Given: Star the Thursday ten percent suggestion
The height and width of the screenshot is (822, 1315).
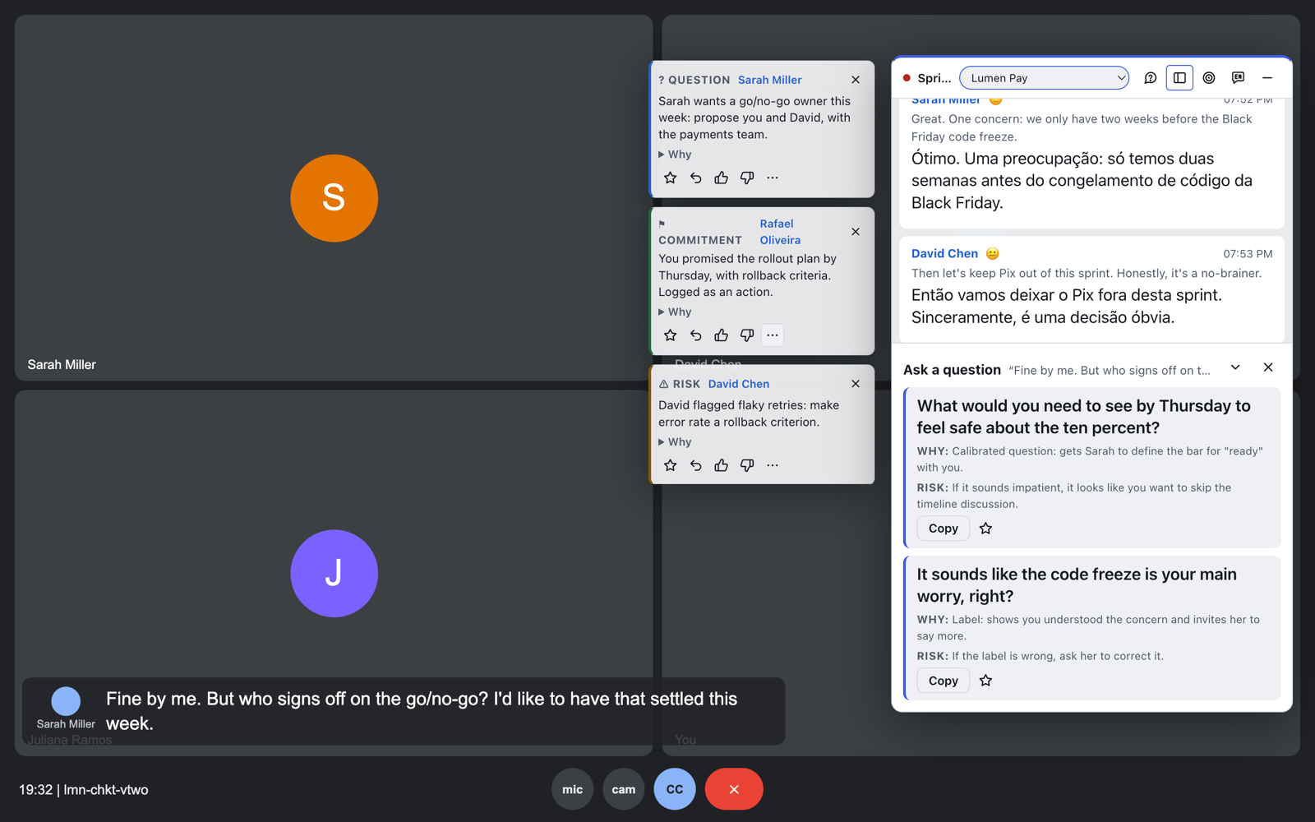Looking at the screenshot, I should coord(986,529).
